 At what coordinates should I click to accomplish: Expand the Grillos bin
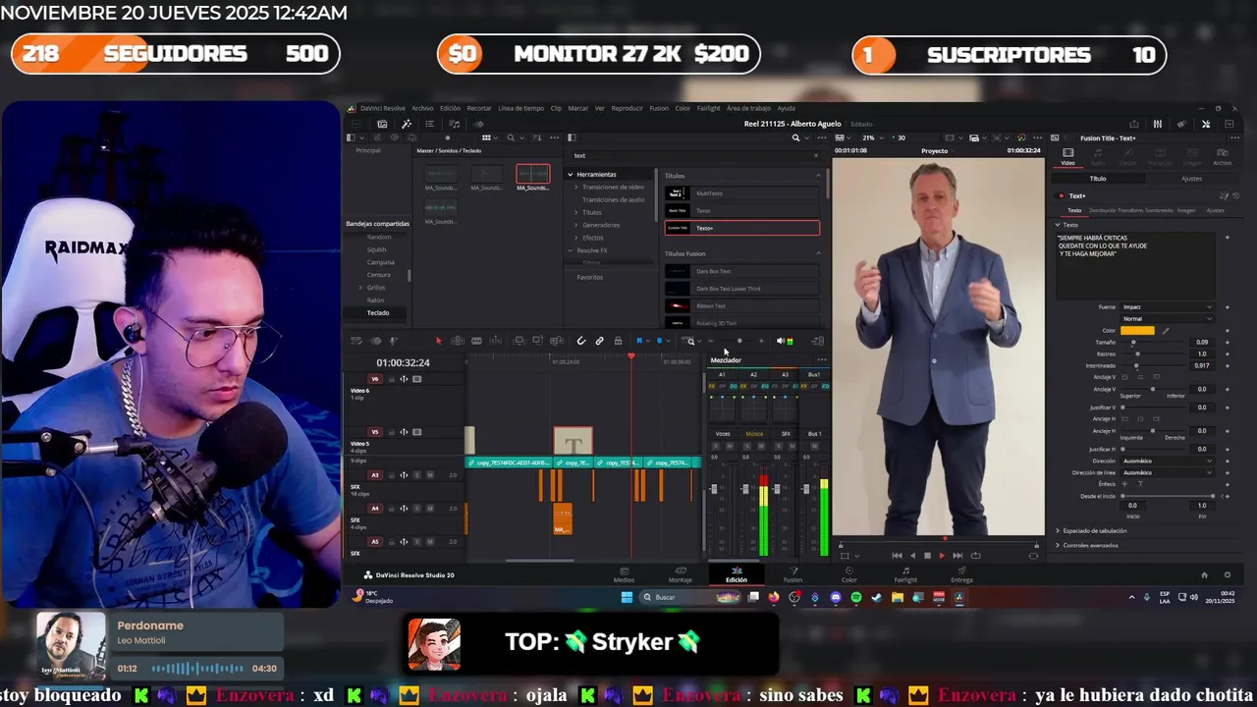tap(360, 287)
